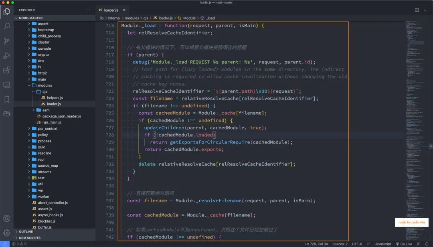Open editor More Actions ellipsis

425,10
